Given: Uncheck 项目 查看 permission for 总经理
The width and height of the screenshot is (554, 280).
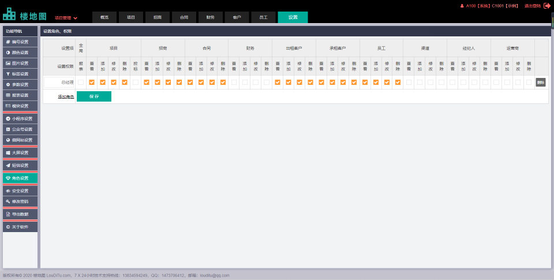Looking at the screenshot, I should click(92, 82).
